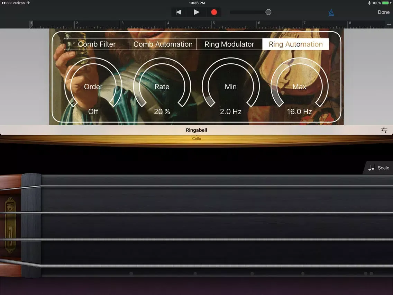Switch to the Comb Filter tab

97,44
